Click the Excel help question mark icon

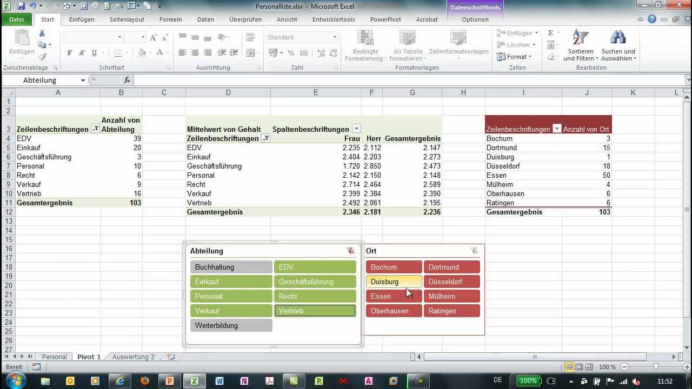(652, 19)
